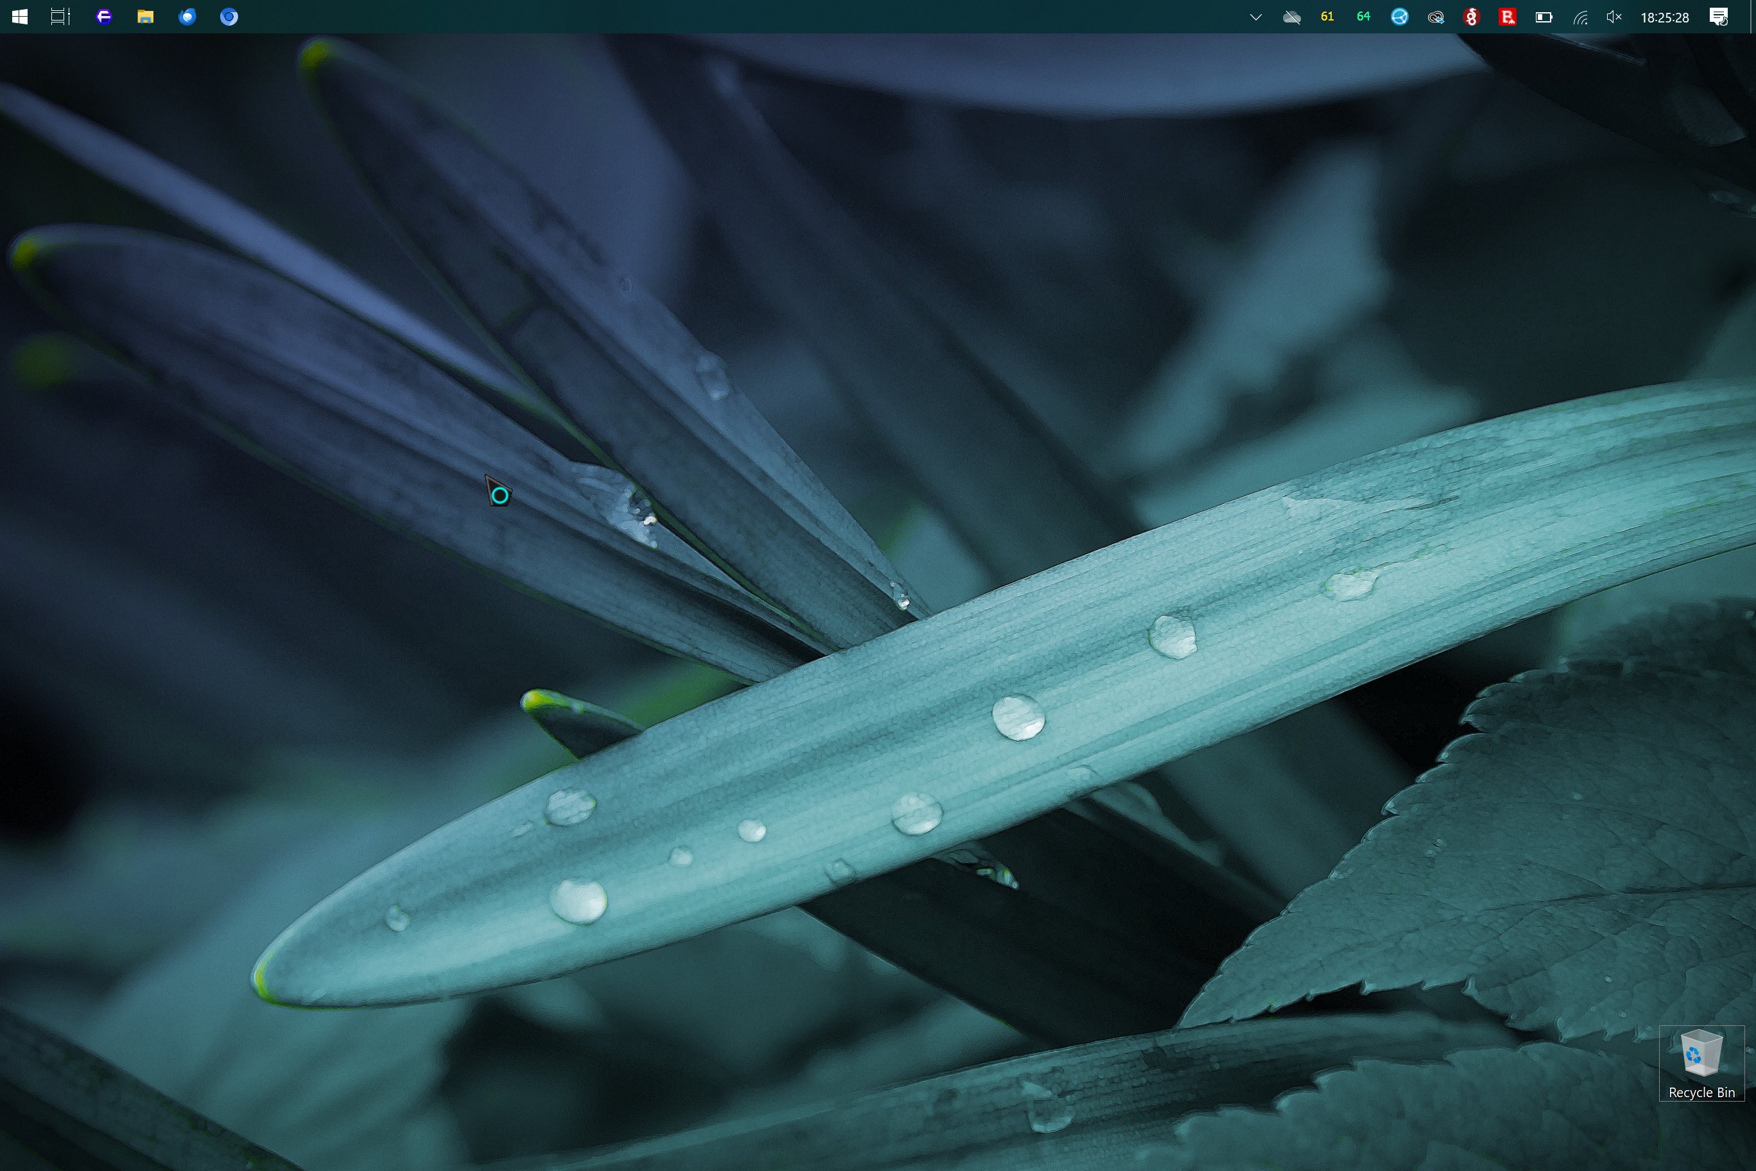1756x1171 pixels.
Task: Open Task View from the taskbar
Action: coord(60,17)
